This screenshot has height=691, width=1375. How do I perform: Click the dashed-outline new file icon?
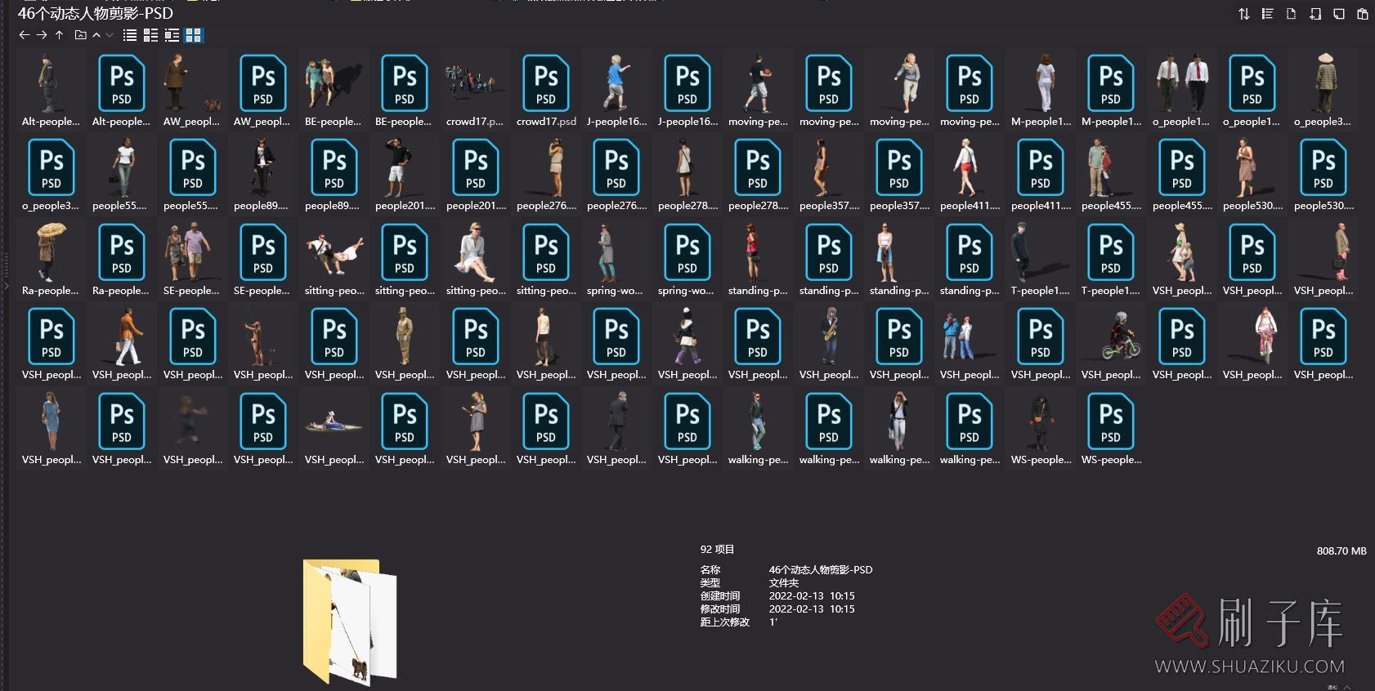[x=1292, y=14]
